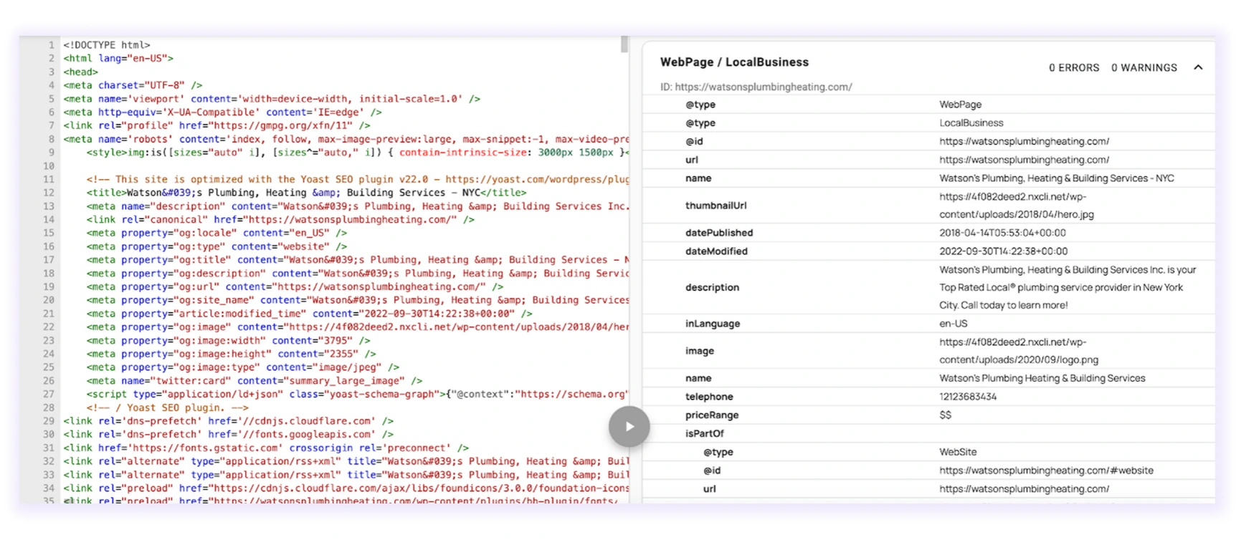Click the 0 WARNINGS label
Image resolution: width=1236 pixels, height=540 pixels.
coord(1144,67)
